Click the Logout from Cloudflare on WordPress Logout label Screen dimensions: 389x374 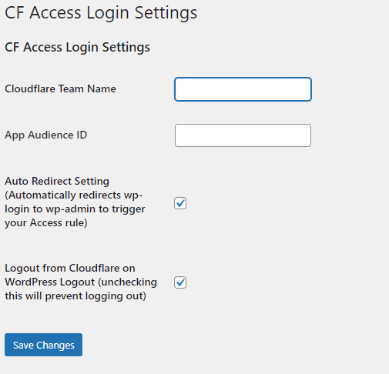coord(81,282)
